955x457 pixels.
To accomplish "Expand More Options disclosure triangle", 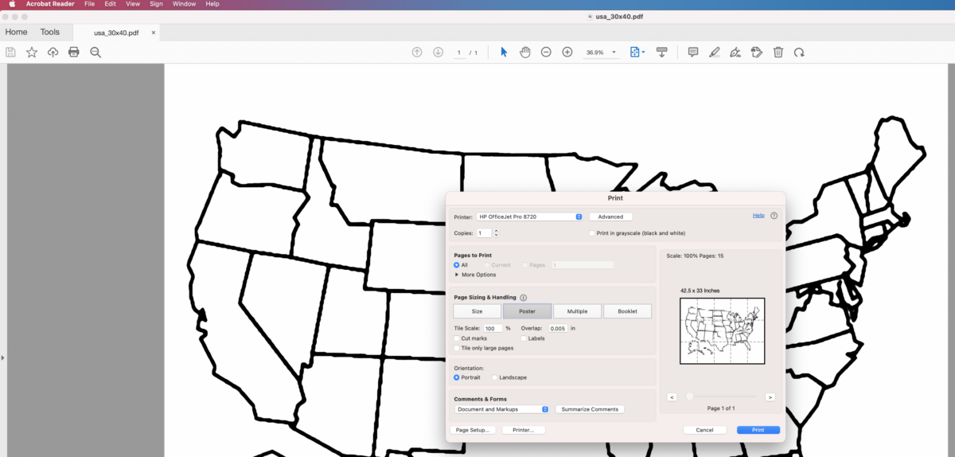I will point(457,275).
